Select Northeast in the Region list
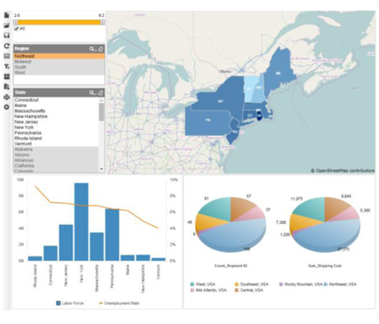This screenshot has width=379, height=324. click(x=59, y=56)
